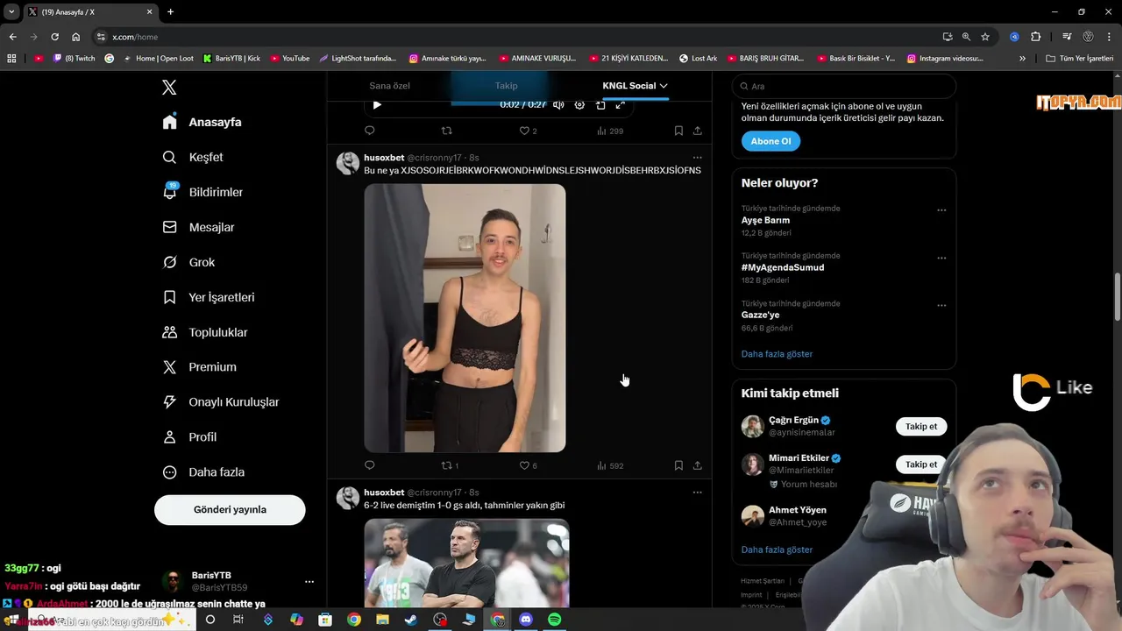Bookmark the top video post
This screenshot has width=1122, height=631.
click(678, 131)
